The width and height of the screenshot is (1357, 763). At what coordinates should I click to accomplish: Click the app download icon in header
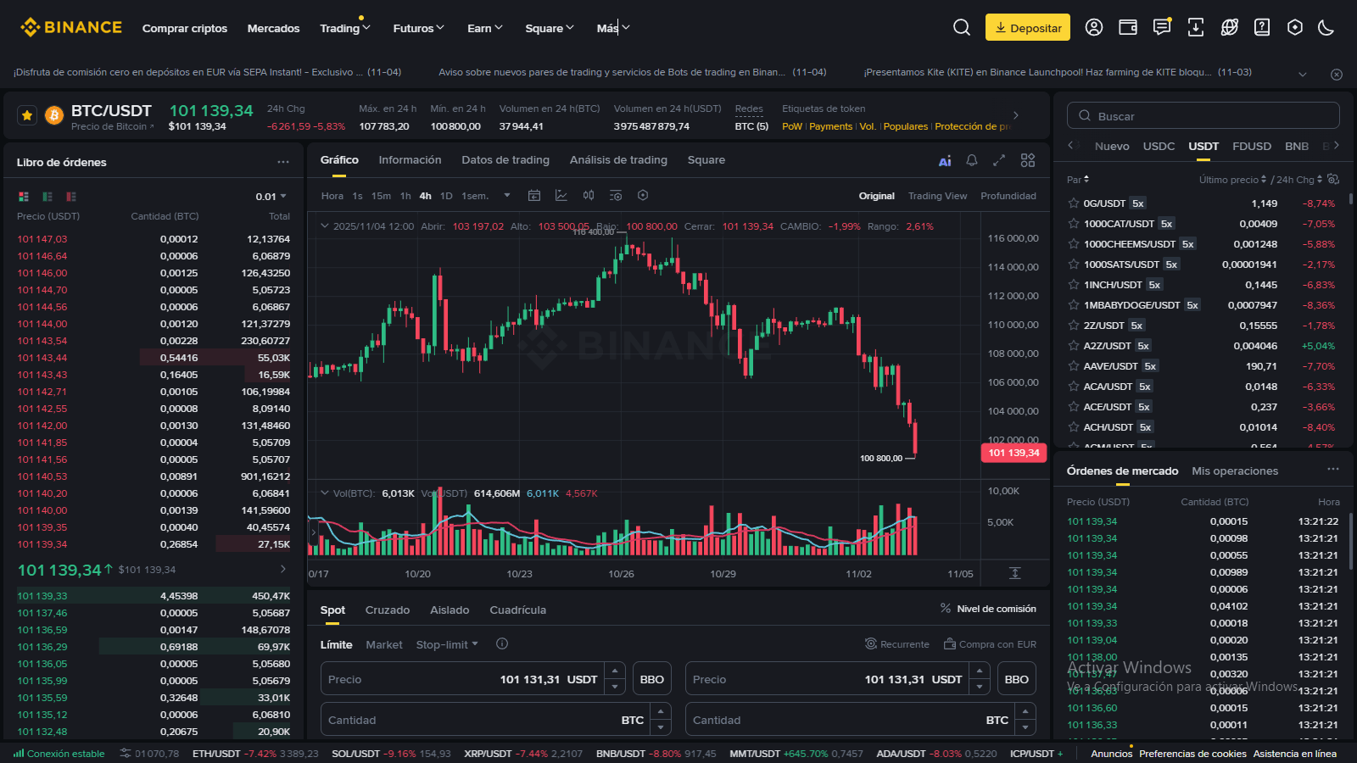(x=1196, y=28)
